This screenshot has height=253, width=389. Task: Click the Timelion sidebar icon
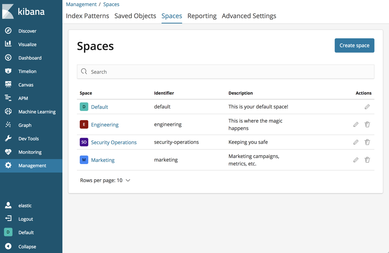point(8,71)
